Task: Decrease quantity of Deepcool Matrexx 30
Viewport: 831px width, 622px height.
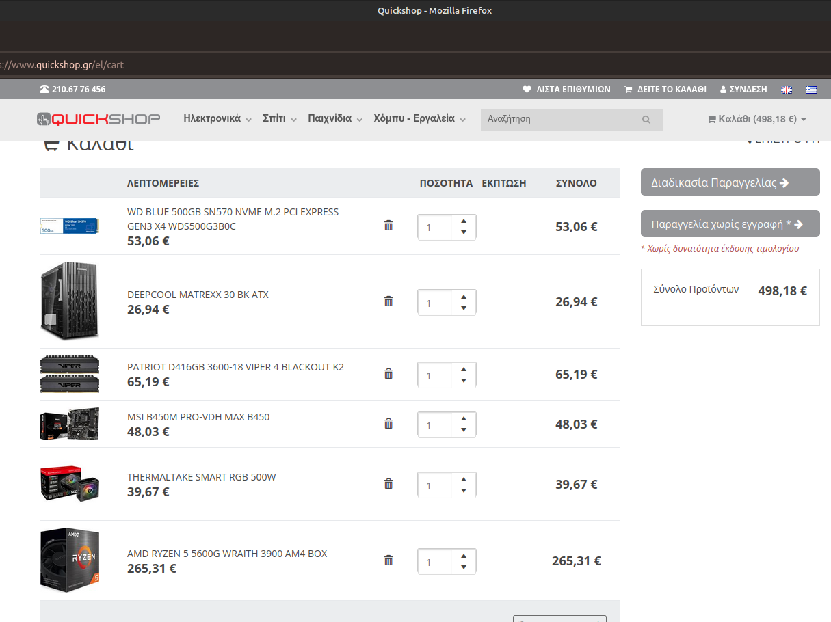Action: click(464, 308)
